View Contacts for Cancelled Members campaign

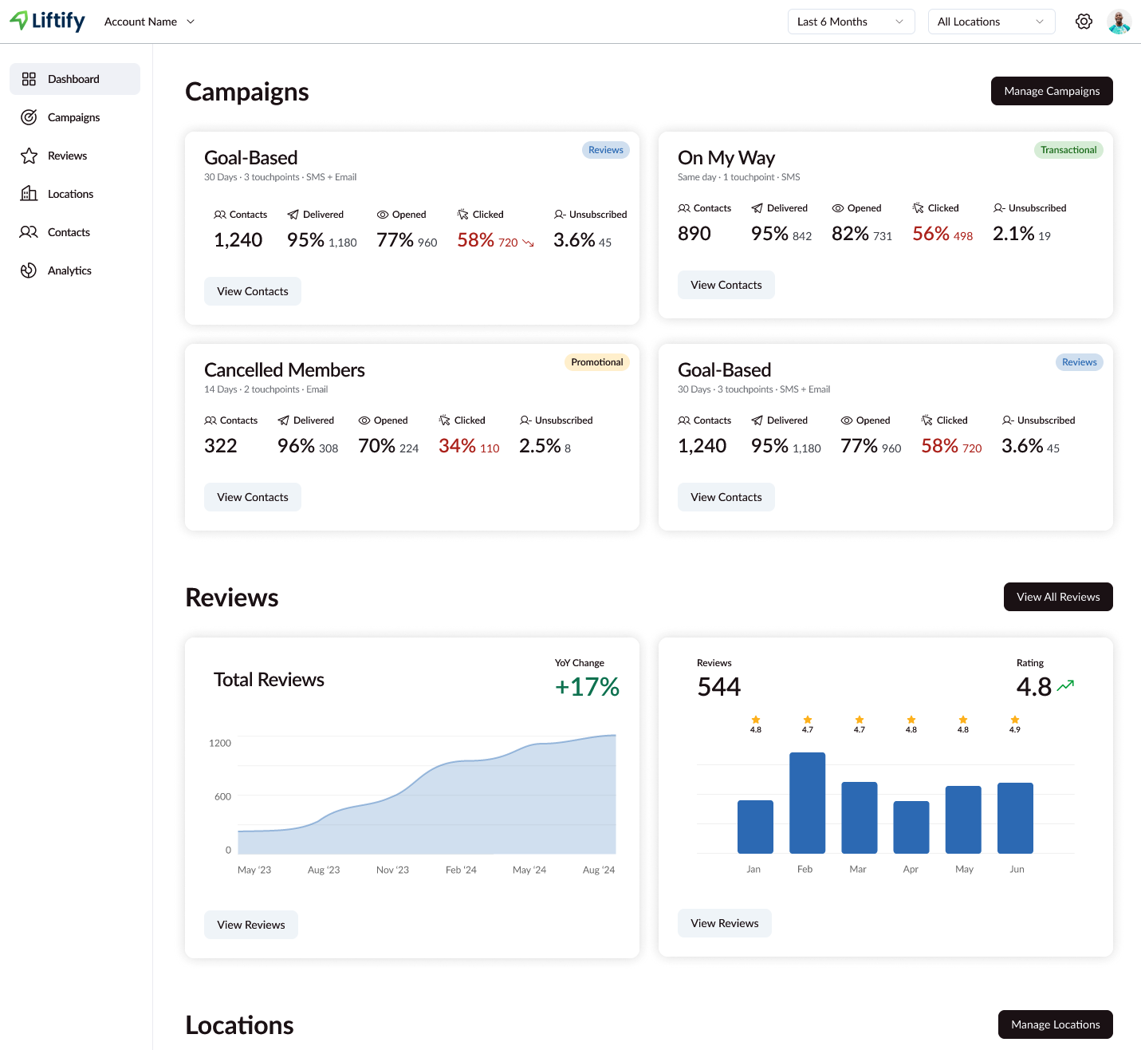point(253,497)
